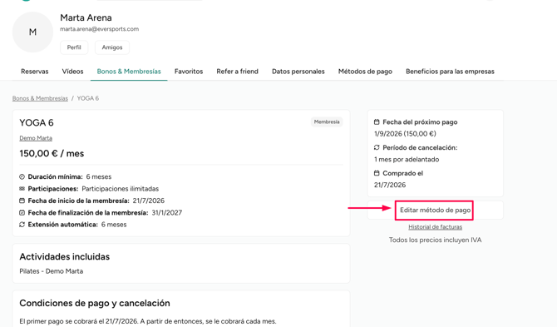Click the Pilates - Demo Marta activity
The height and width of the screenshot is (327, 557).
(x=52, y=271)
